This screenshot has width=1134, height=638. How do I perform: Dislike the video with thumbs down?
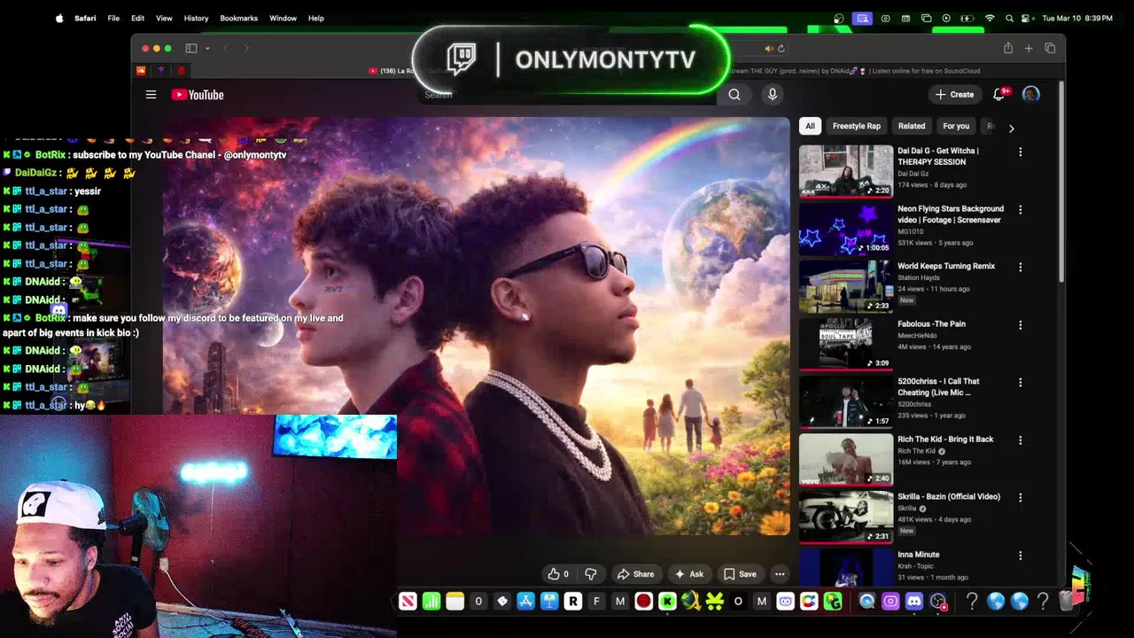pyautogui.click(x=591, y=574)
